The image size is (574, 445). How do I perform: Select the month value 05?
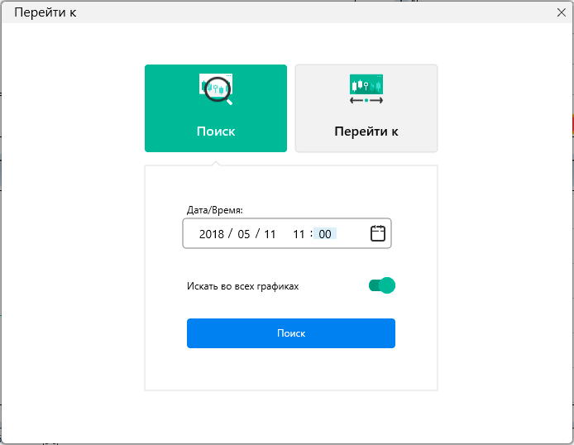(x=243, y=234)
